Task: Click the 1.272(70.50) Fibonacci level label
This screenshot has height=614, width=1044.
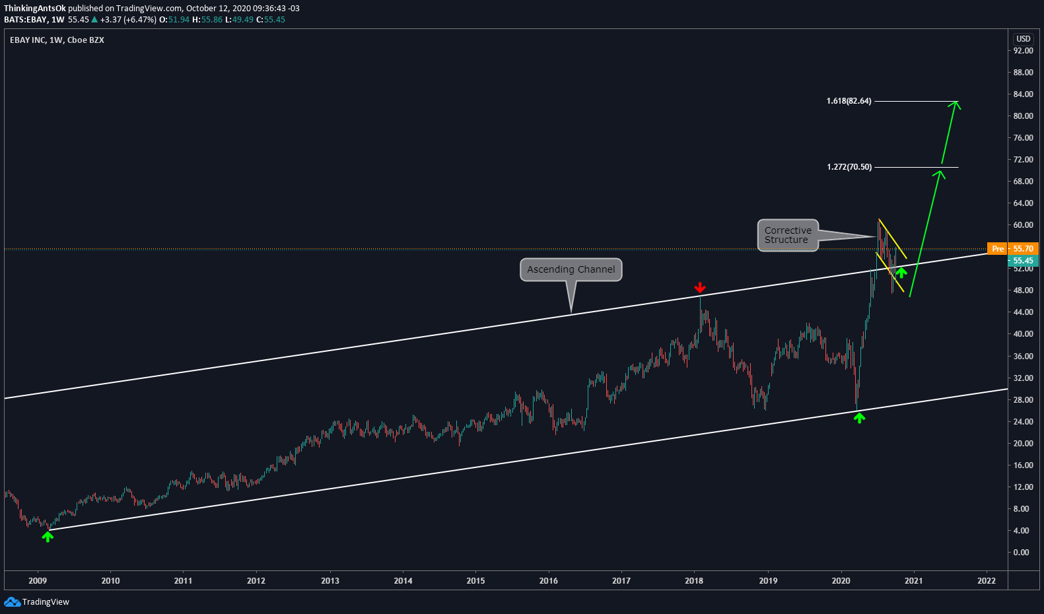Action: pos(849,167)
